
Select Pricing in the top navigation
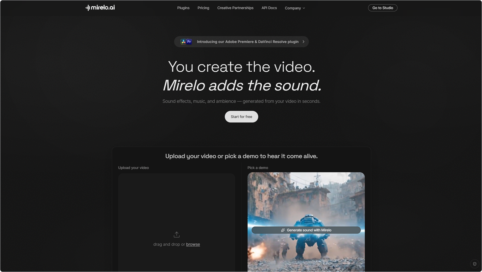[x=203, y=8]
